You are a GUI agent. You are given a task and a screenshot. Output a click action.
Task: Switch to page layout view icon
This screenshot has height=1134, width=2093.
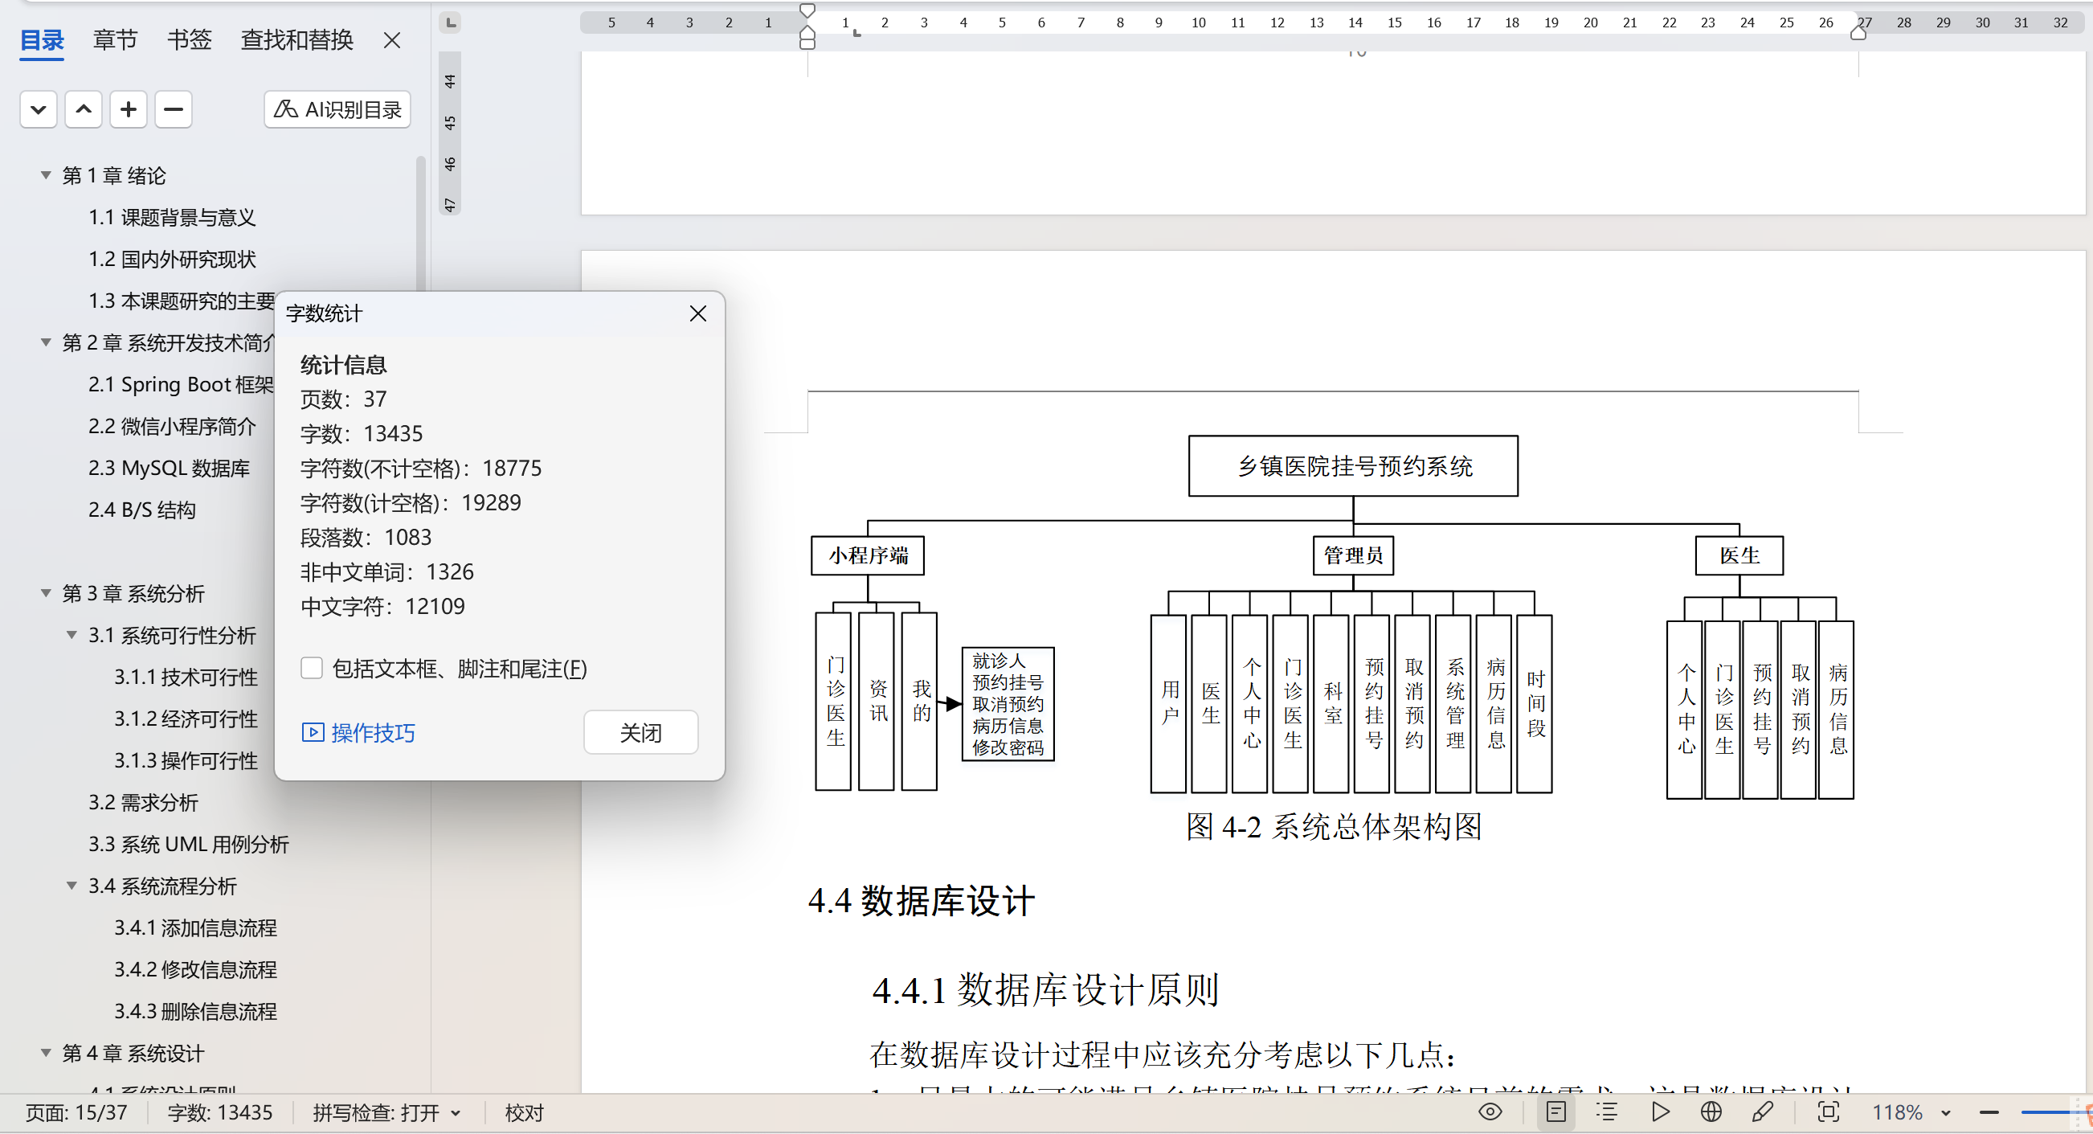coord(1555,1111)
